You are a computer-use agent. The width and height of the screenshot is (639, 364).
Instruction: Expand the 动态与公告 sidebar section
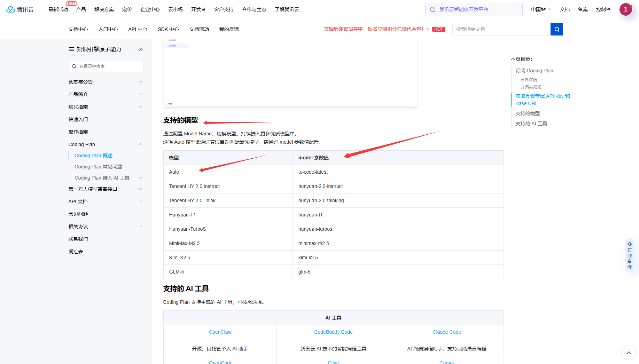click(141, 82)
